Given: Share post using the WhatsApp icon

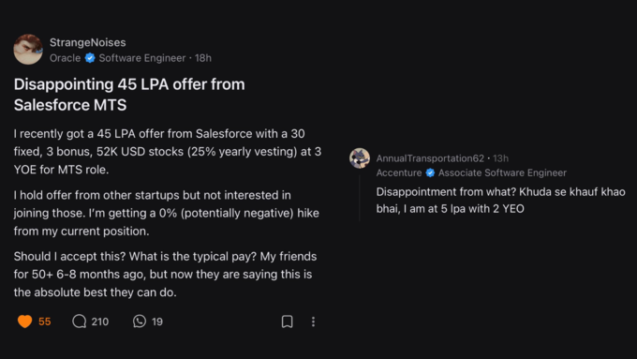Looking at the screenshot, I should 140,322.
